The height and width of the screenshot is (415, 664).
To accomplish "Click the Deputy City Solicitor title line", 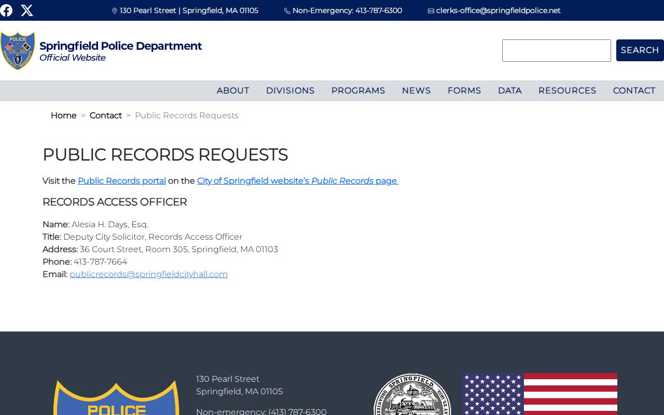I will tap(153, 237).
